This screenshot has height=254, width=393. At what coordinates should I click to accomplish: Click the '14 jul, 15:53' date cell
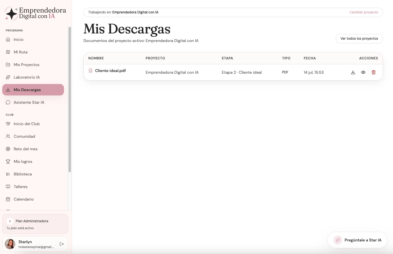[314, 72]
